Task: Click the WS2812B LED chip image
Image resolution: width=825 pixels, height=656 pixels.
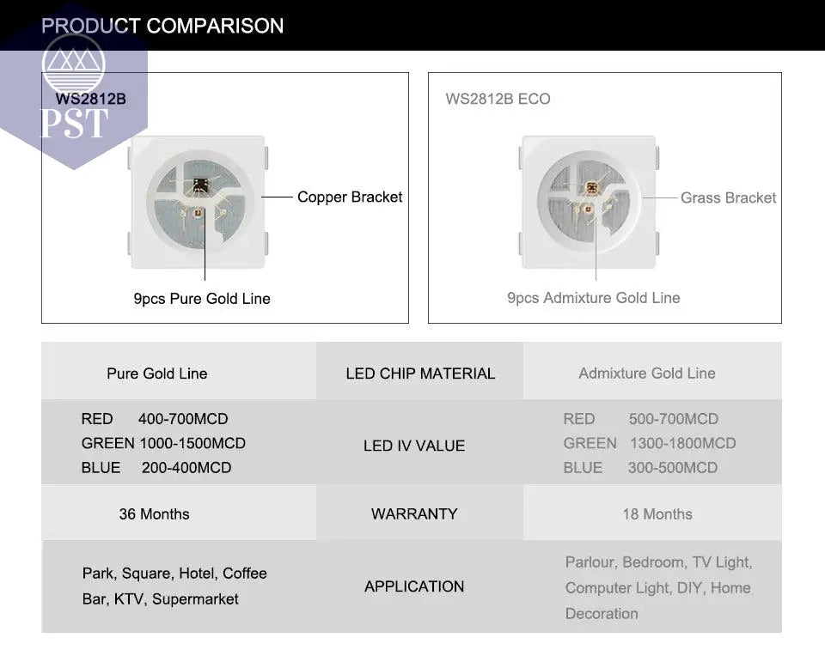Action: (x=199, y=203)
